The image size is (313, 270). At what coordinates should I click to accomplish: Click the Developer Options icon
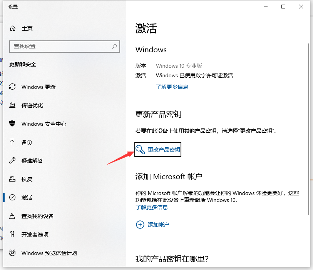12,235
